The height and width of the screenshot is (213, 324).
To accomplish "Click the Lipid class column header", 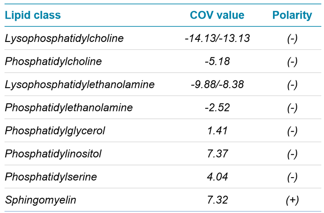I will (x=33, y=16).
